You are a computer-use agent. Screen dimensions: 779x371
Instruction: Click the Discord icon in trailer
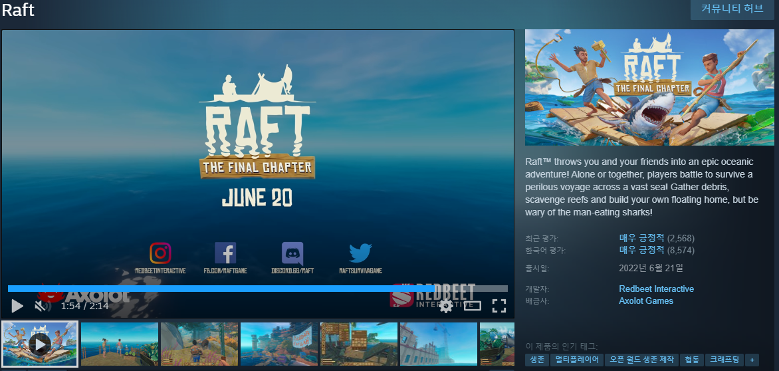tap(292, 253)
